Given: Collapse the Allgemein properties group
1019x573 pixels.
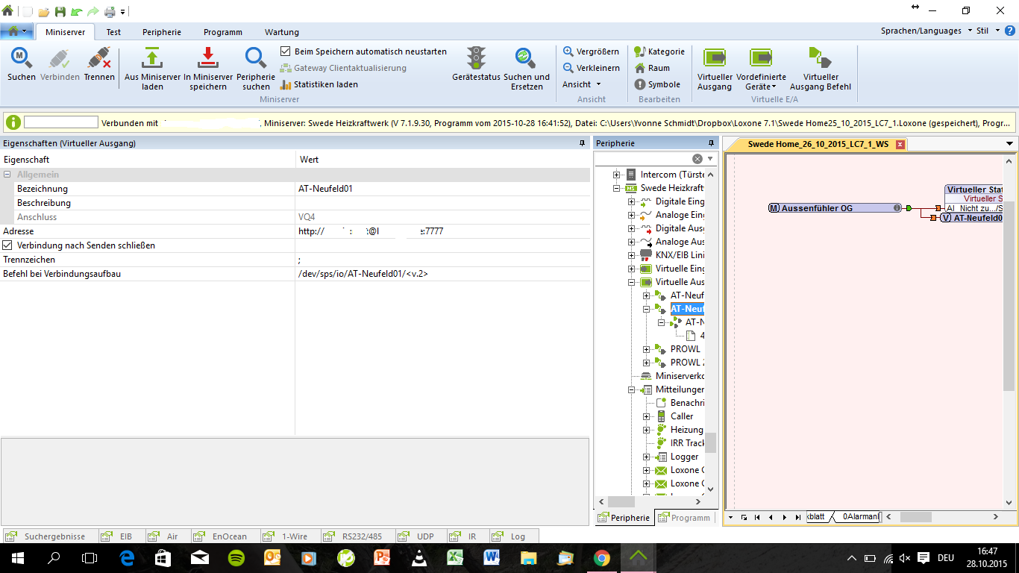Looking at the screenshot, I should click(x=7, y=175).
